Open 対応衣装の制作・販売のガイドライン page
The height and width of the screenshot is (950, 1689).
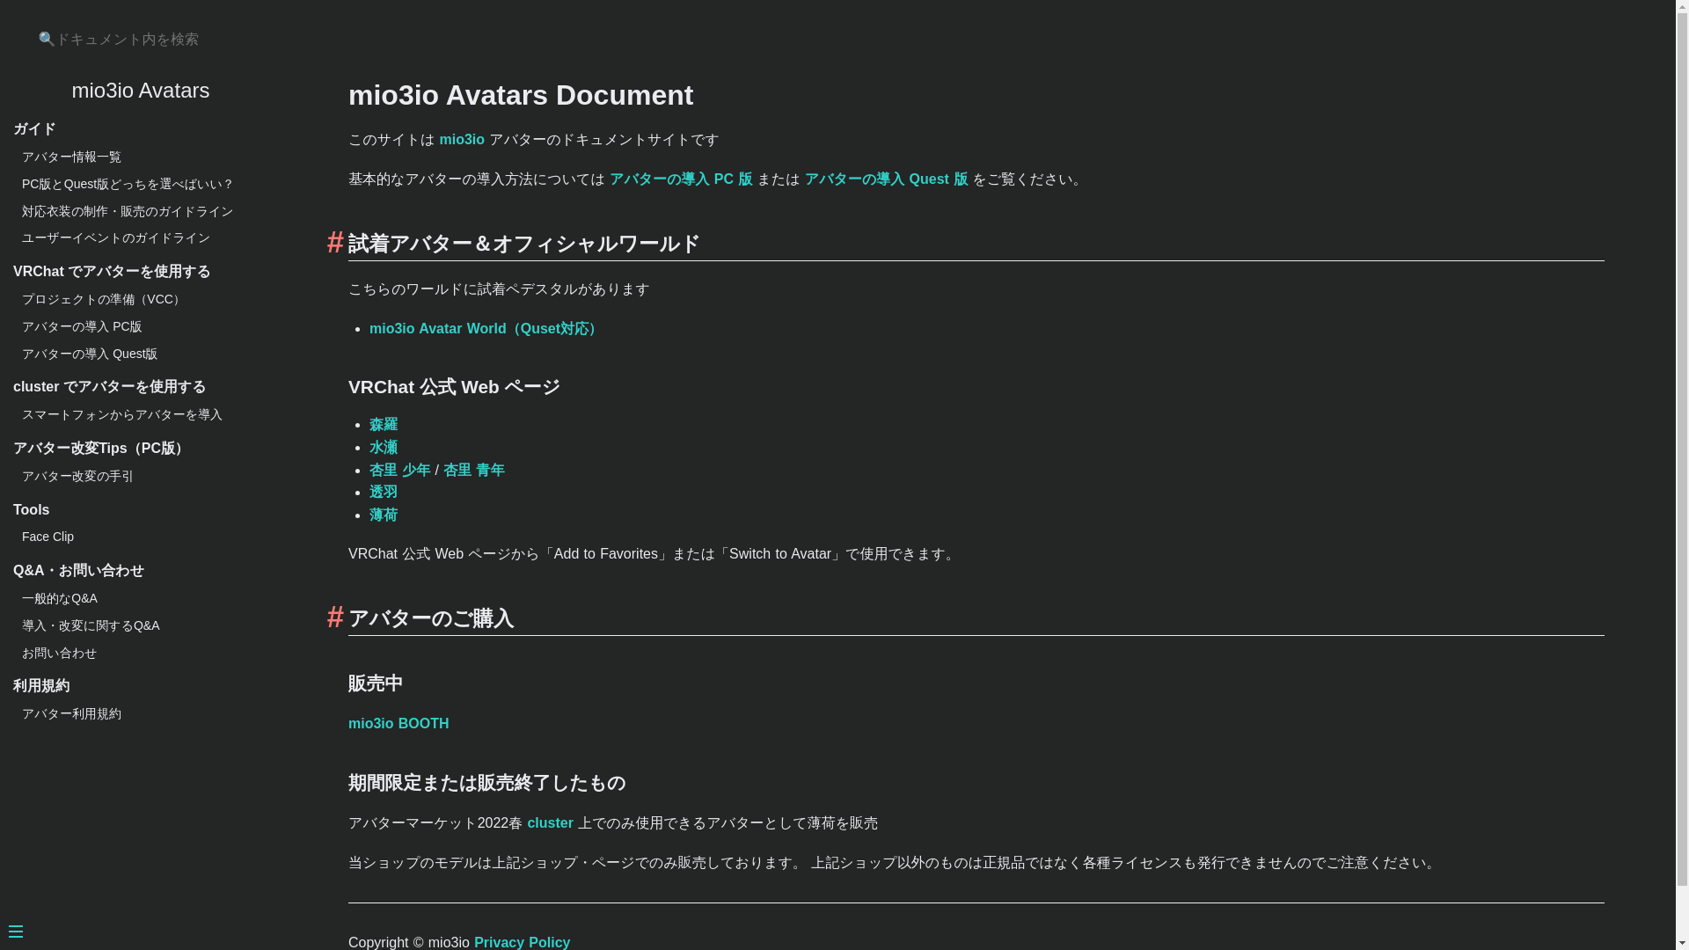point(128,211)
